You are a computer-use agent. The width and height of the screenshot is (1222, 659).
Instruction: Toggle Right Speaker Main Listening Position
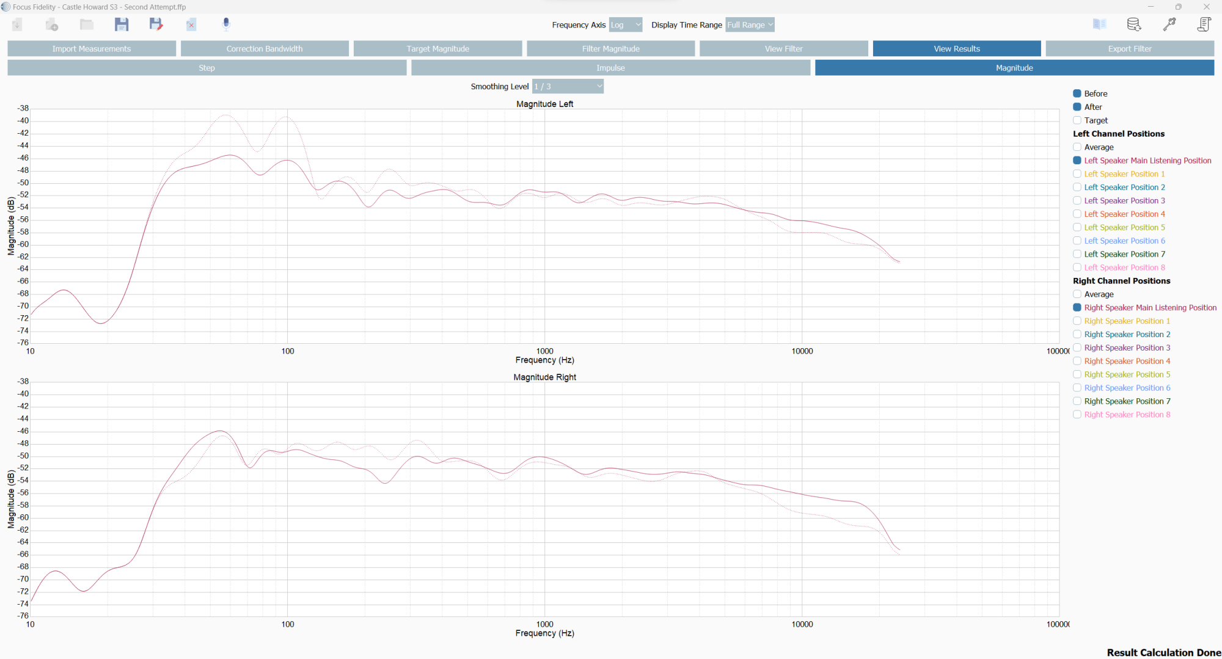point(1077,308)
